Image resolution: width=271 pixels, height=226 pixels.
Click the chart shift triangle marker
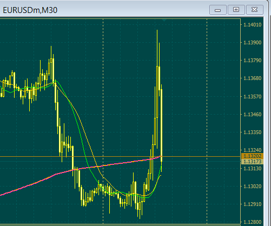pyautogui.click(x=164, y=20)
